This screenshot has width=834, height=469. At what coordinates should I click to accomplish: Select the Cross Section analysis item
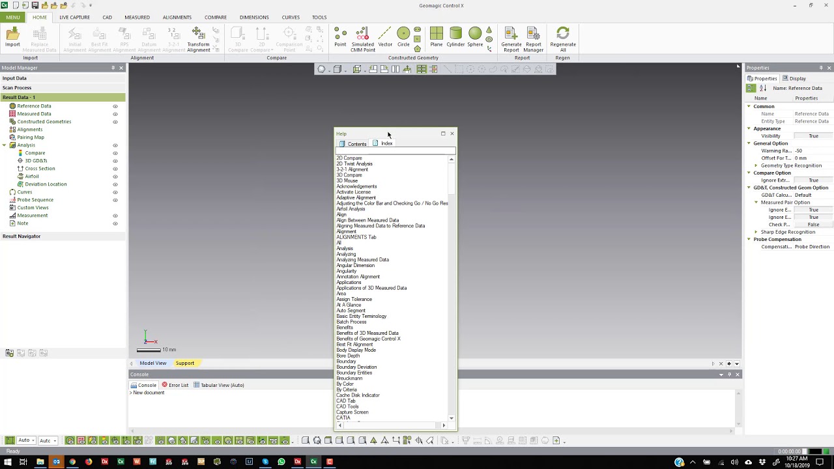coord(40,169)
